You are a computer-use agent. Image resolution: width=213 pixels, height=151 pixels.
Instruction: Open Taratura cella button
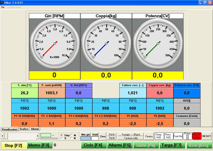(x=131, y=138)
